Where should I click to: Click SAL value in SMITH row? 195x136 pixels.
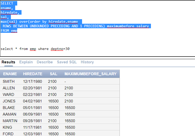click(52, 81)
